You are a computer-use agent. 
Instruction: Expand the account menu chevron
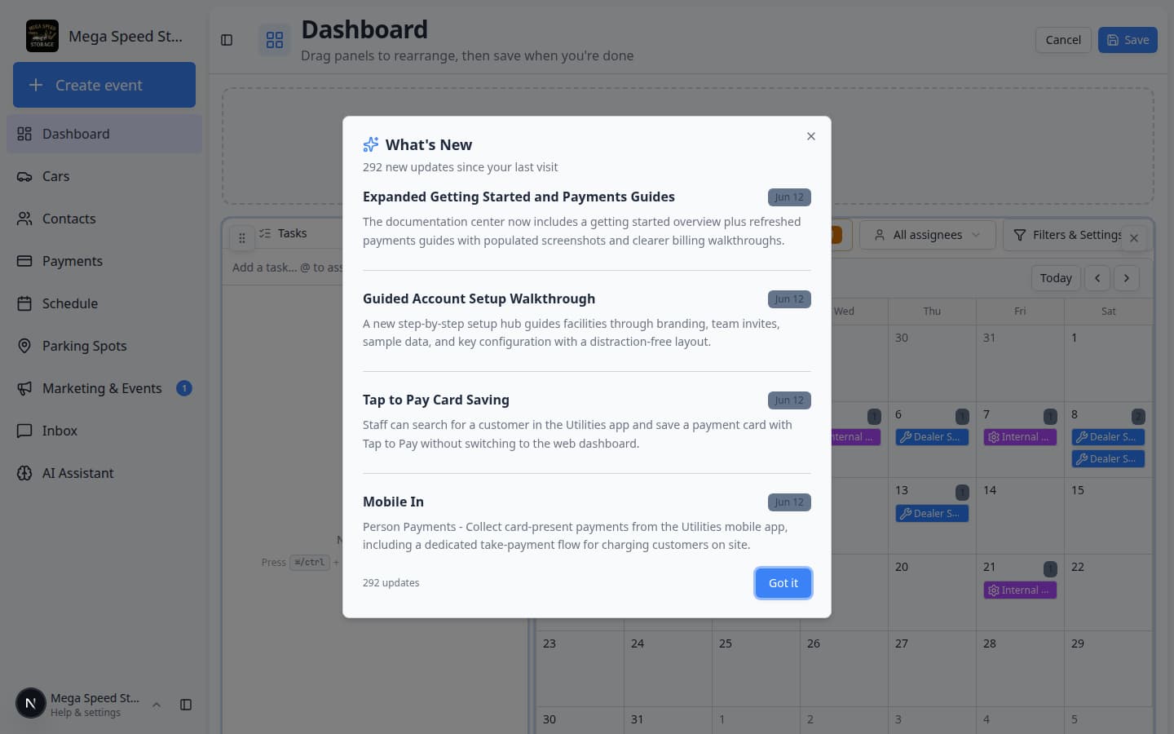tap(157, 705)
